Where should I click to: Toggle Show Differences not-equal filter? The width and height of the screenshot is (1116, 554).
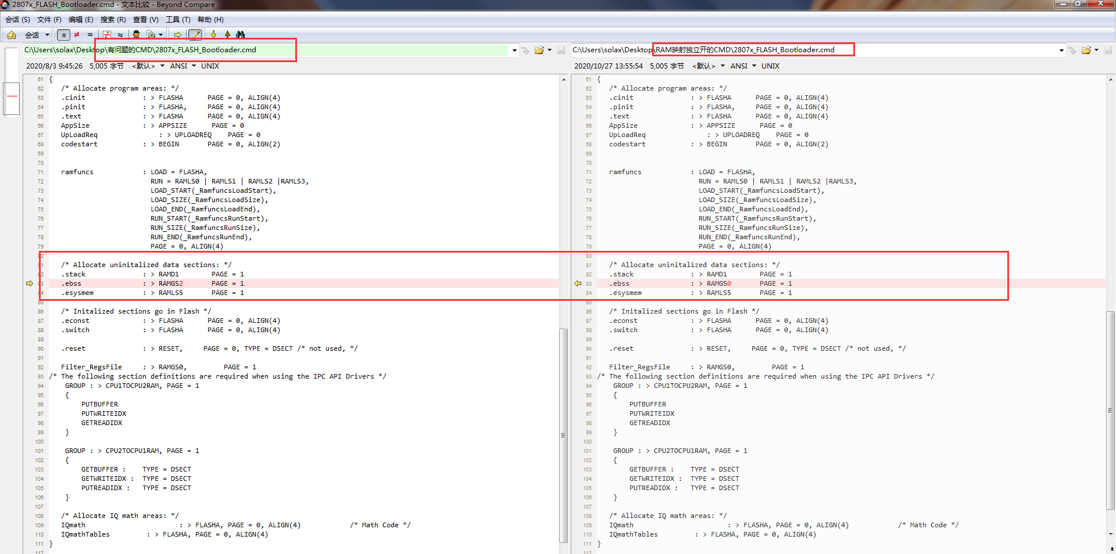point(77,35)
